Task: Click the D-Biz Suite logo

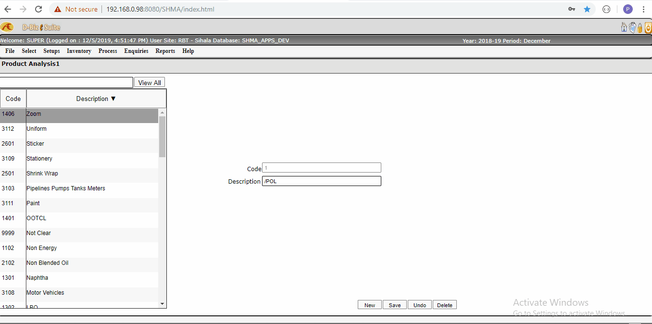Action: point(34,27)
